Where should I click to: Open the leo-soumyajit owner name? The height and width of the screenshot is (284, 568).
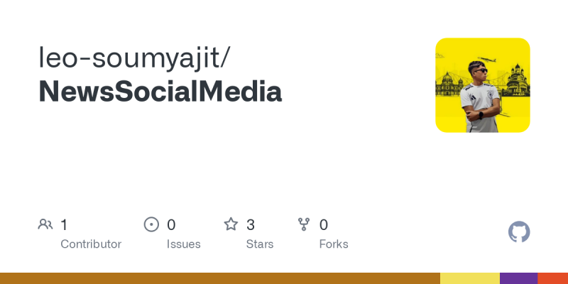click(134, 58)
